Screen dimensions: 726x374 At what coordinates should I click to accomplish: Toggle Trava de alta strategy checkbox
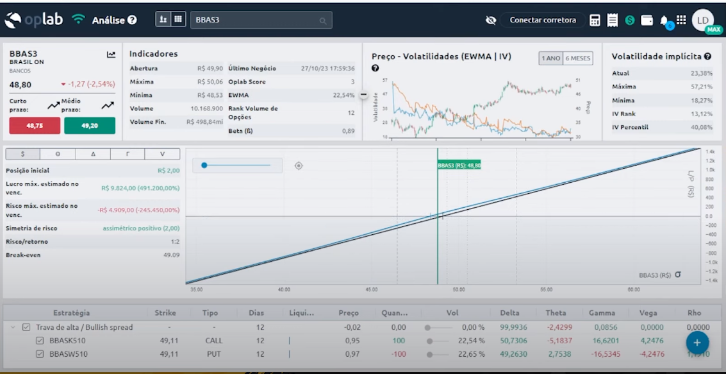26,327
